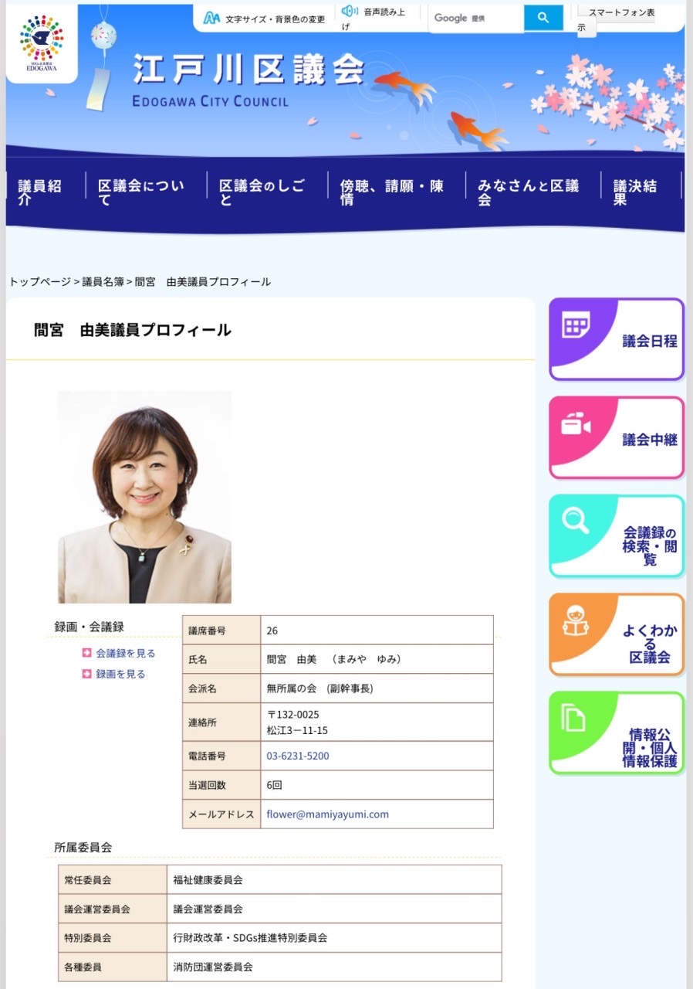Click the 録画を見る link
This screenshot has width=693, height=989.
point(120,674)
